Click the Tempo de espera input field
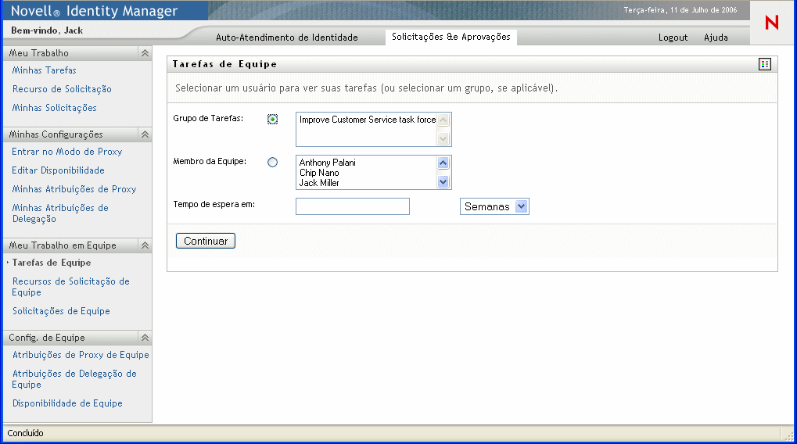The image size is (797, 444). [353, 206]
